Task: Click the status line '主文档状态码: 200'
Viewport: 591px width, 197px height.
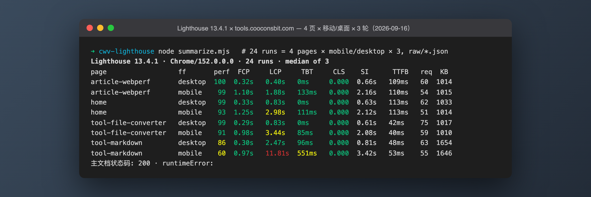Action: (121, 163)
